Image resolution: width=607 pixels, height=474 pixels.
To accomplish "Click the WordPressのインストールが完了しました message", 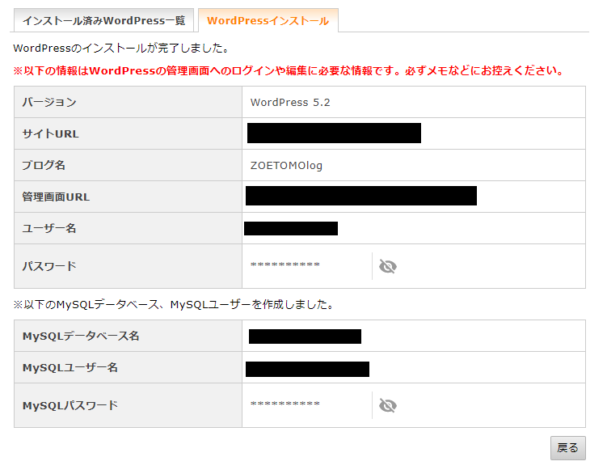I will point(121,48).
